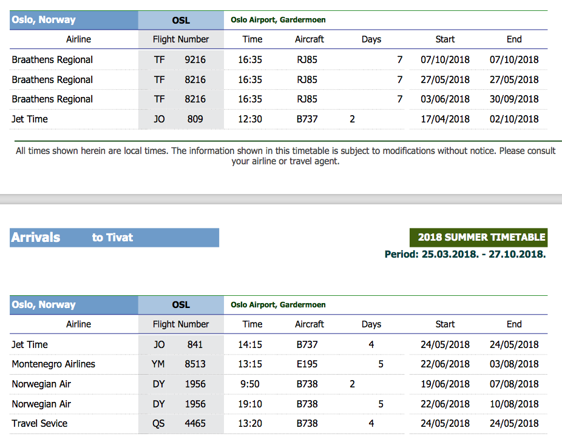Click "Oslo Airport, Gardermoen" in the Arrivals table

pos(278,305)
